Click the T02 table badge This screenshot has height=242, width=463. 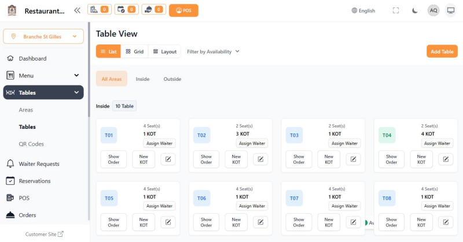201,135
